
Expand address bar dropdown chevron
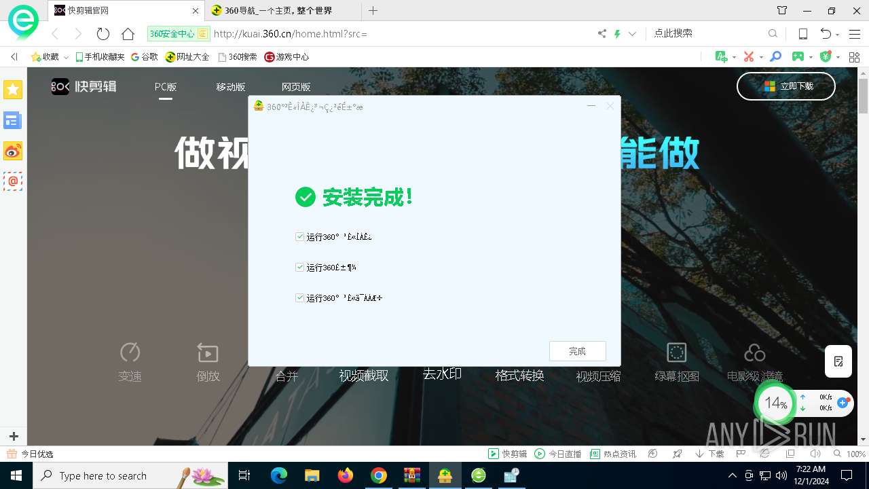632,33
